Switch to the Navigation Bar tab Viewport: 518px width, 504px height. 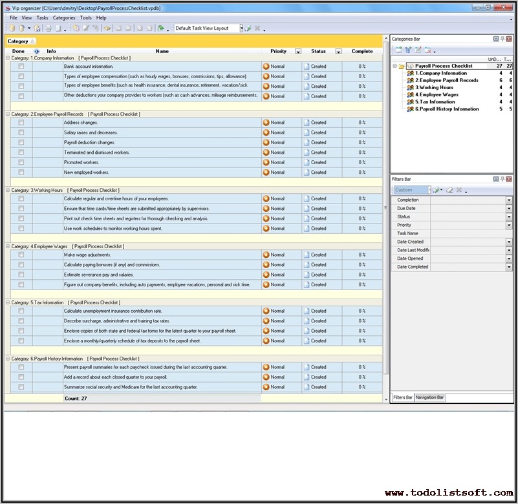point(429,397)
